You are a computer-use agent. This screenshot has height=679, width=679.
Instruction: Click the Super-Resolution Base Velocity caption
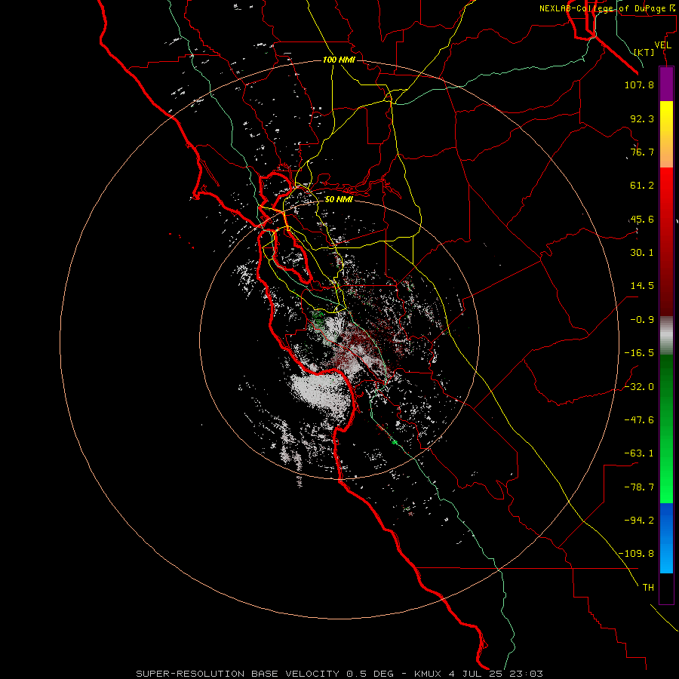(x=339, y=674)
